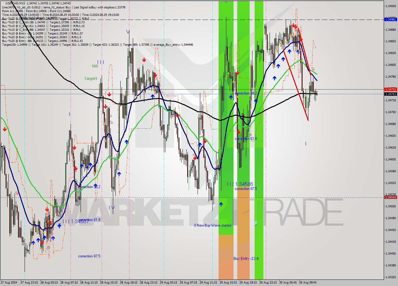Click the 1.34780 price axis label
Screen dimensions: 398x286
(391, 77)
